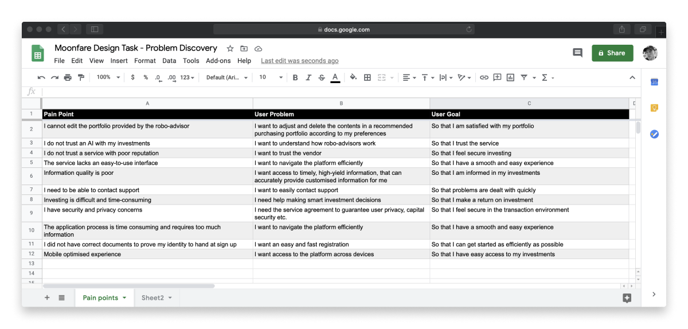Viewport: 688px width, 329px height.
Task: Click the Create a filter icon
Action: coord(524,77)
